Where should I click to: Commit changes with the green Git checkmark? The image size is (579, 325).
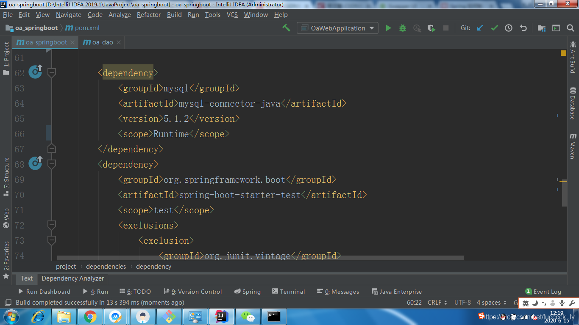coord(494,28)
